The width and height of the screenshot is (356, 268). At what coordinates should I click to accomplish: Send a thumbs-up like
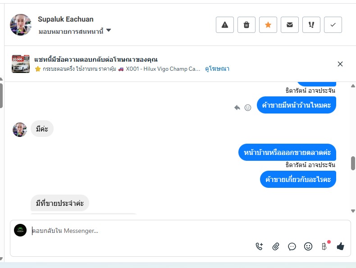point(340,246)
